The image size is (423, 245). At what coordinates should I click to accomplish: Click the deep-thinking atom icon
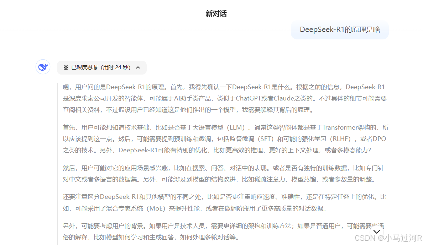point(66,67)
